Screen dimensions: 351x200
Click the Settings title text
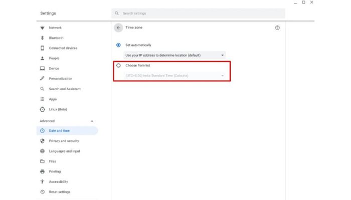coord(48,13)
